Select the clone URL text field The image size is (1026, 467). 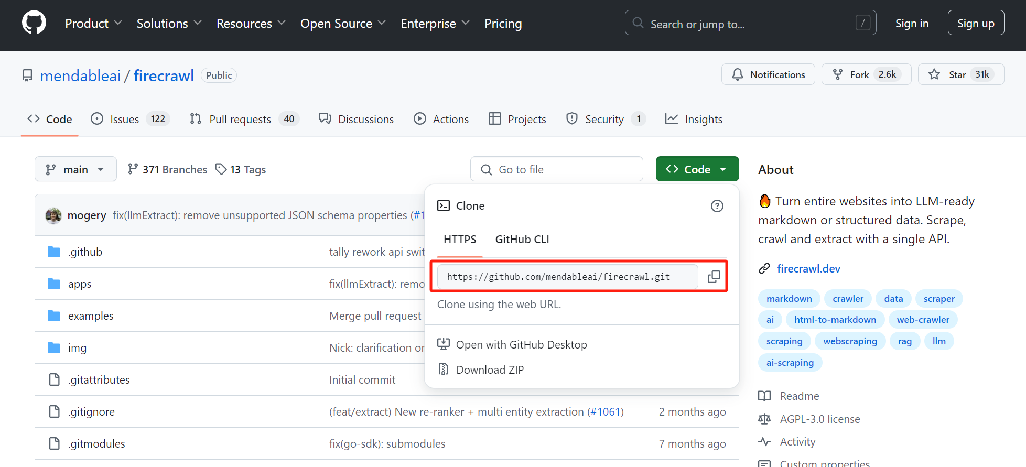click(x=568, y=277)
